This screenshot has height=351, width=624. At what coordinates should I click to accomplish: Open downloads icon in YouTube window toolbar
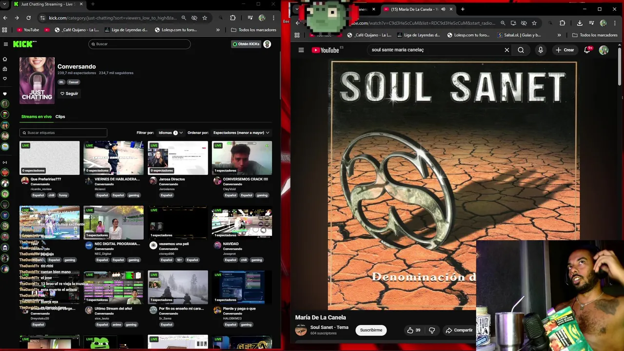point(580,23)
